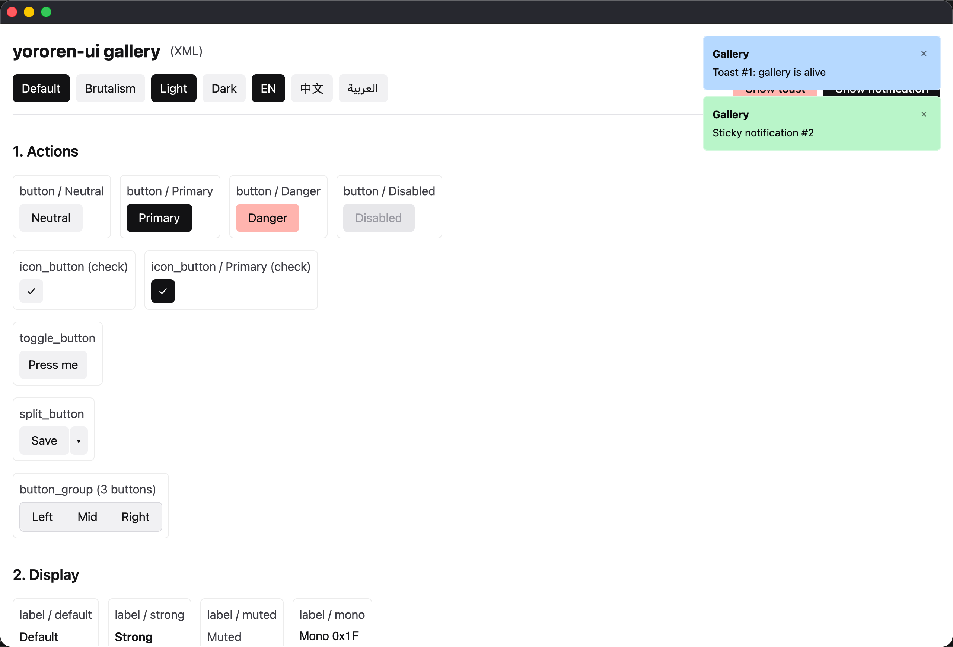Click the 'button_group (3 buttons)' caption

pyautogui.click(x=88, y=489)
